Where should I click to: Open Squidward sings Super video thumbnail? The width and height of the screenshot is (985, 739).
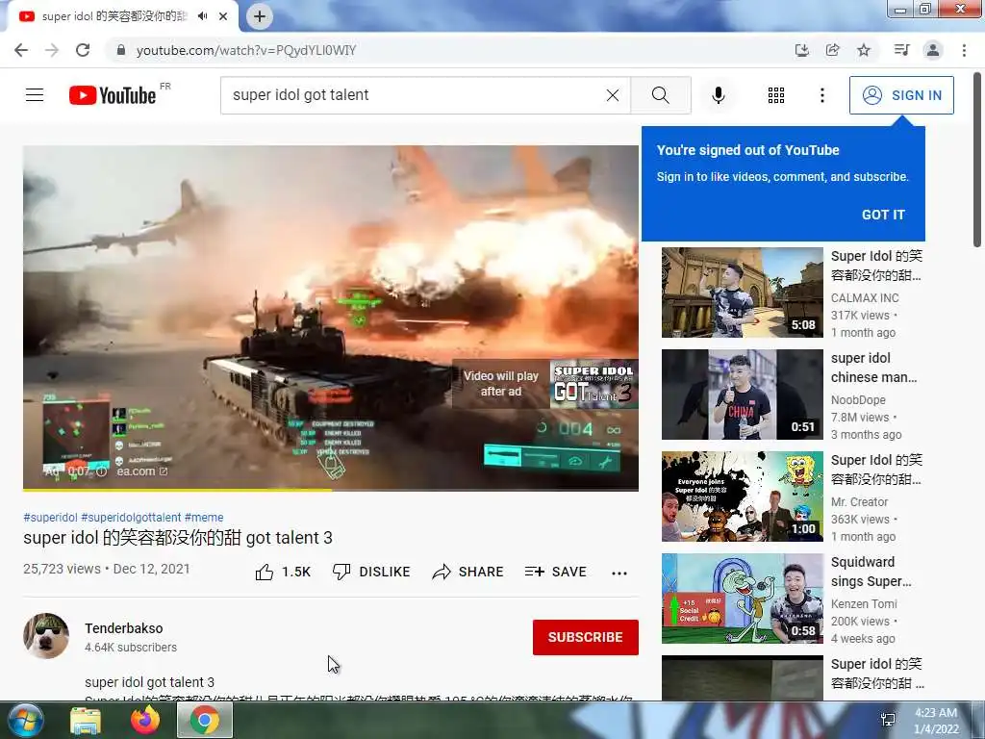click(742, 599)
